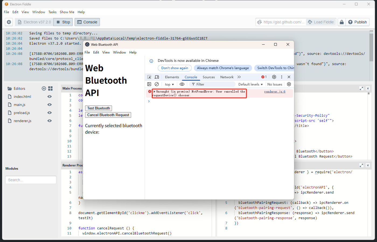The width and height of the screenshot is (377, 242).
Task: Toggle the Console panel button
Action: 87,22
